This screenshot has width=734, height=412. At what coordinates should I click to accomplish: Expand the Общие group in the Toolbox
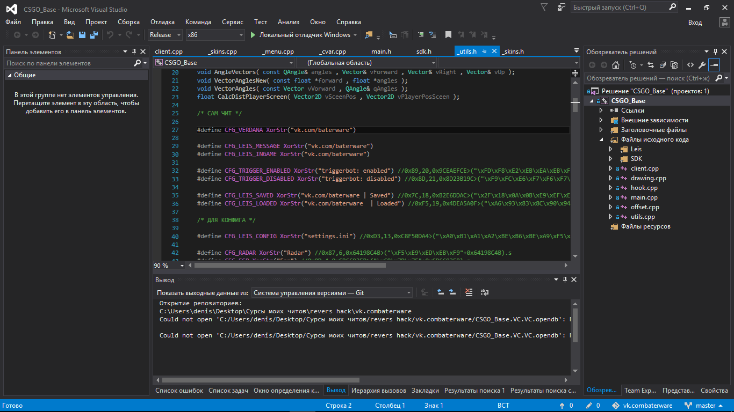coord(9,75)
